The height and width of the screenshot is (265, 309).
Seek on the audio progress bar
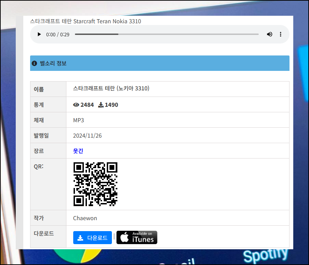167,34
